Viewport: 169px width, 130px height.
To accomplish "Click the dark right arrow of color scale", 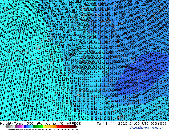I will point(77,127).
